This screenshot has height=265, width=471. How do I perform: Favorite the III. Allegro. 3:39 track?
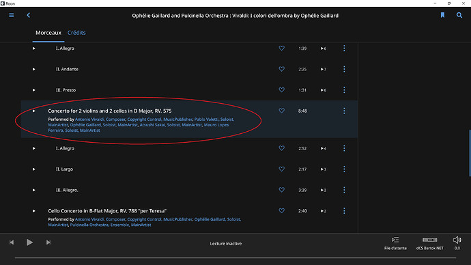coord(281,190)
